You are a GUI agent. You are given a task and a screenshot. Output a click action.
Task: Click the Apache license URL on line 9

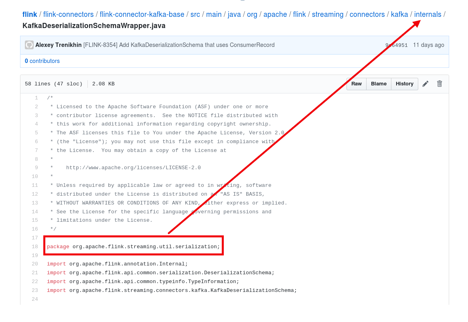(134, 168)
